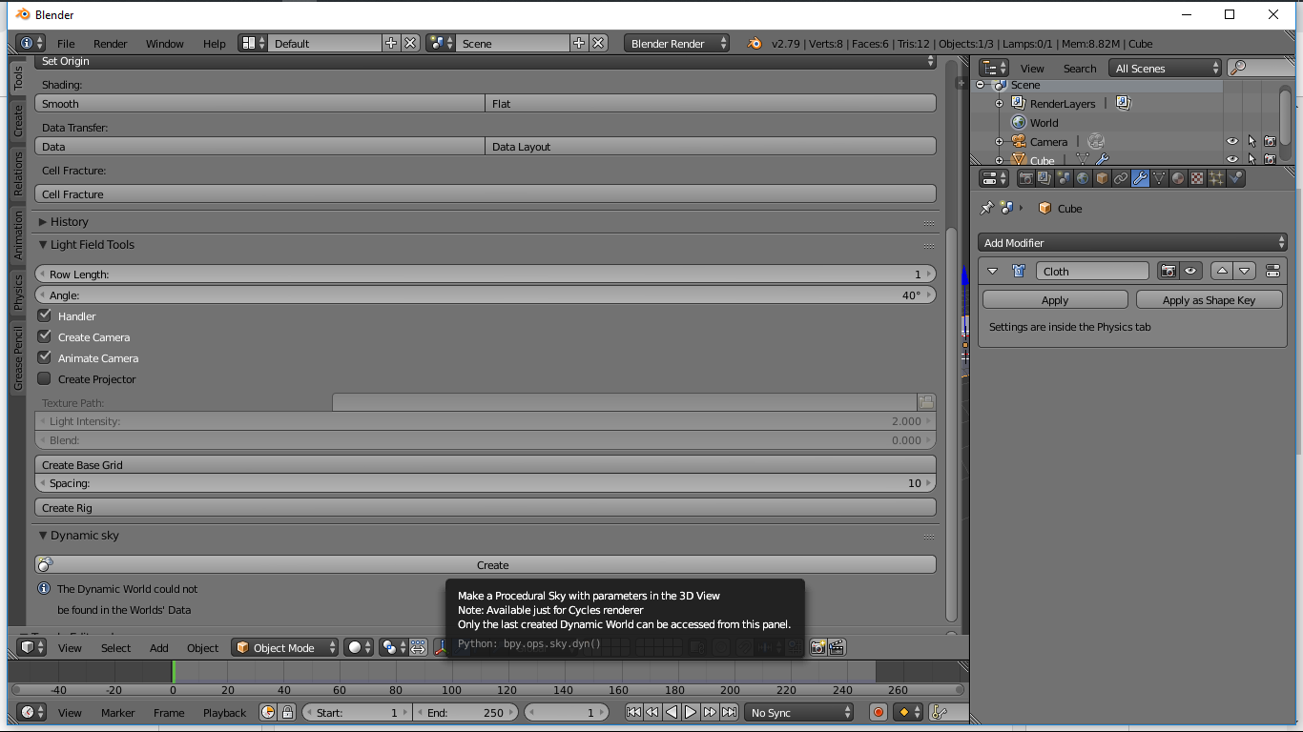Click the Cell Fracture button
The width and height of the screenshot is (1303, 732).
click(x=486, y=193)
